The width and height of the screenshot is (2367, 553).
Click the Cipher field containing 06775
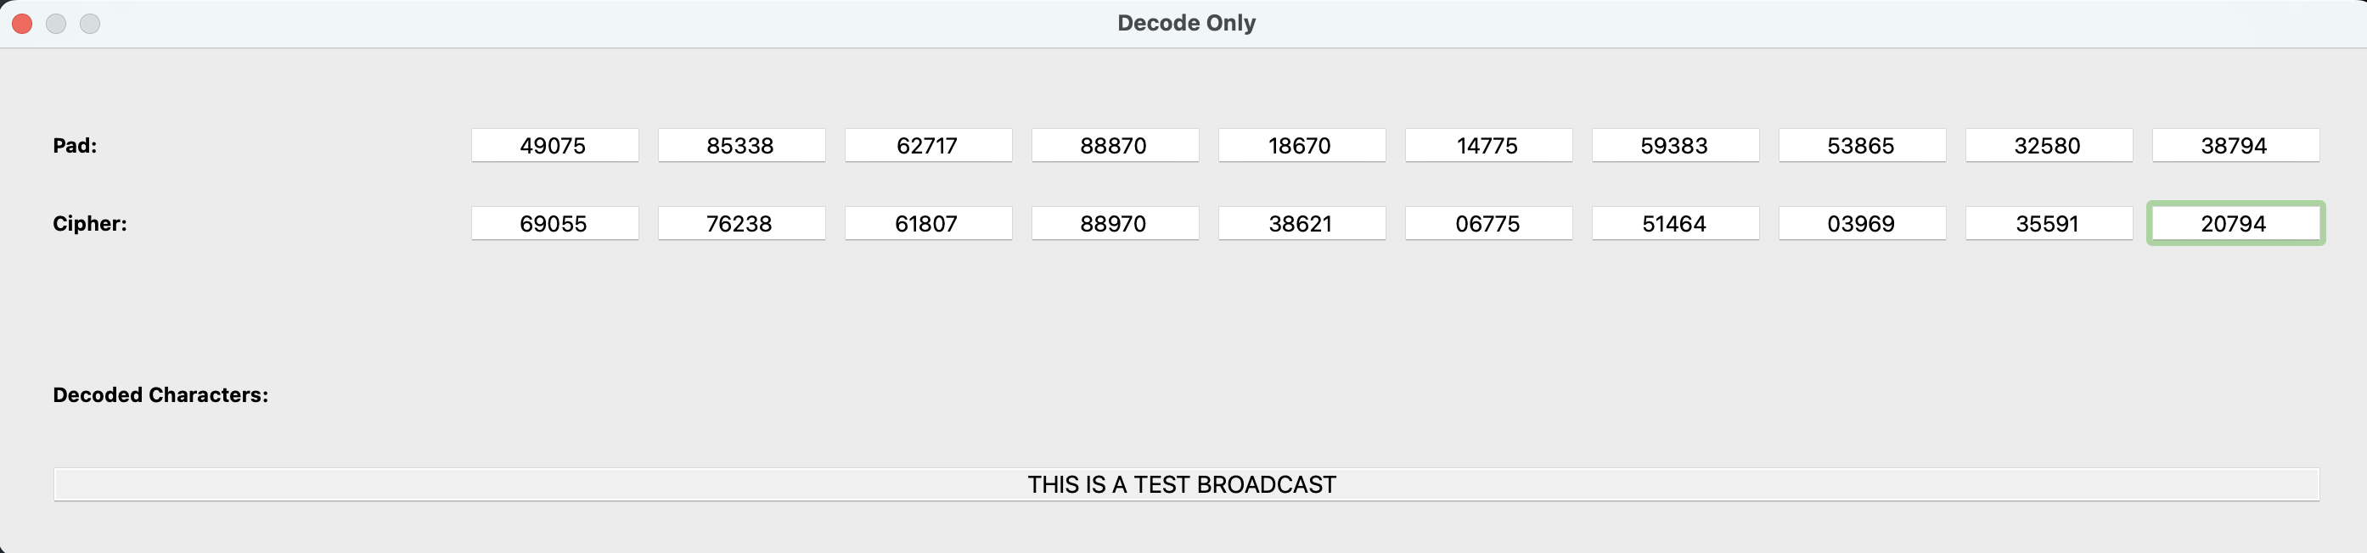click(x=1488, y=222)
